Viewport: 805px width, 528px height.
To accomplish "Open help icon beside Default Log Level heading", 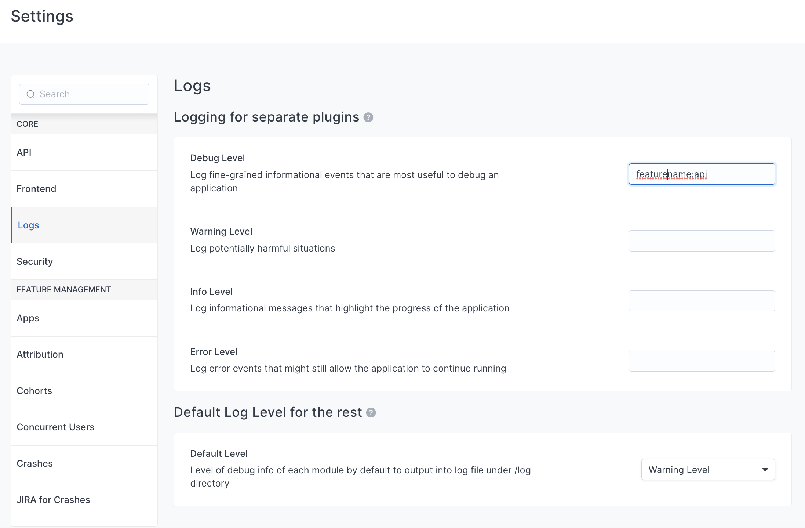I will (371, 413).
